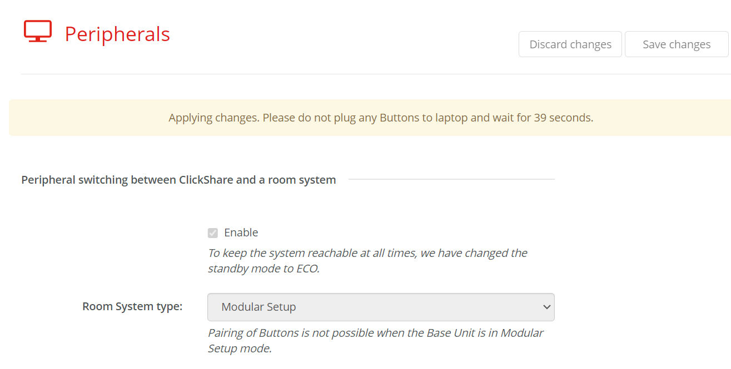Toggle the Enable checkbox

click(213, 232)
